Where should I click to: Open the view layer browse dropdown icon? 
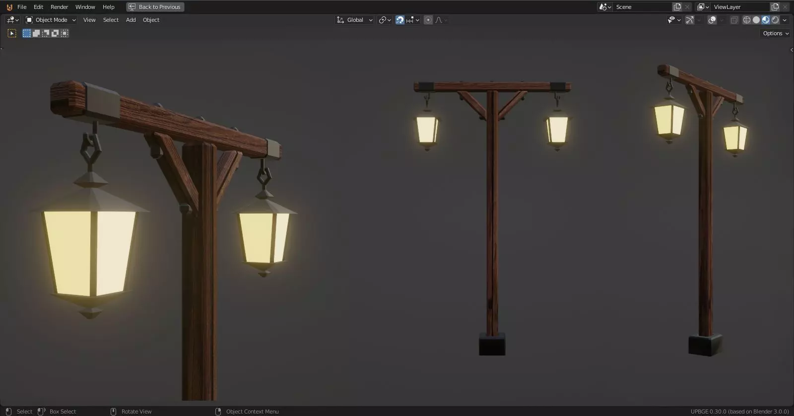coord(703,7)
